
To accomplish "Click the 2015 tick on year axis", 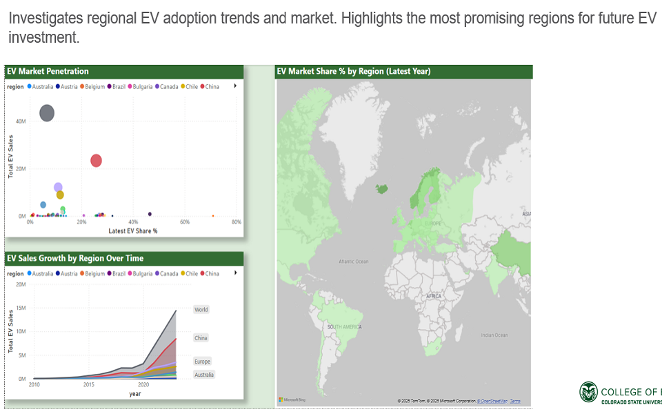I will pyautogui.click(x=89, y=384).
